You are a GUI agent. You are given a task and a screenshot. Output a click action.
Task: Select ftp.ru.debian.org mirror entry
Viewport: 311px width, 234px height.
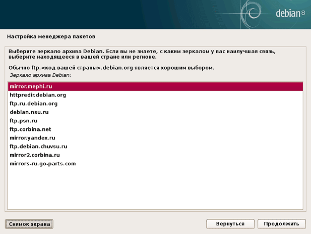pos(155,104)
